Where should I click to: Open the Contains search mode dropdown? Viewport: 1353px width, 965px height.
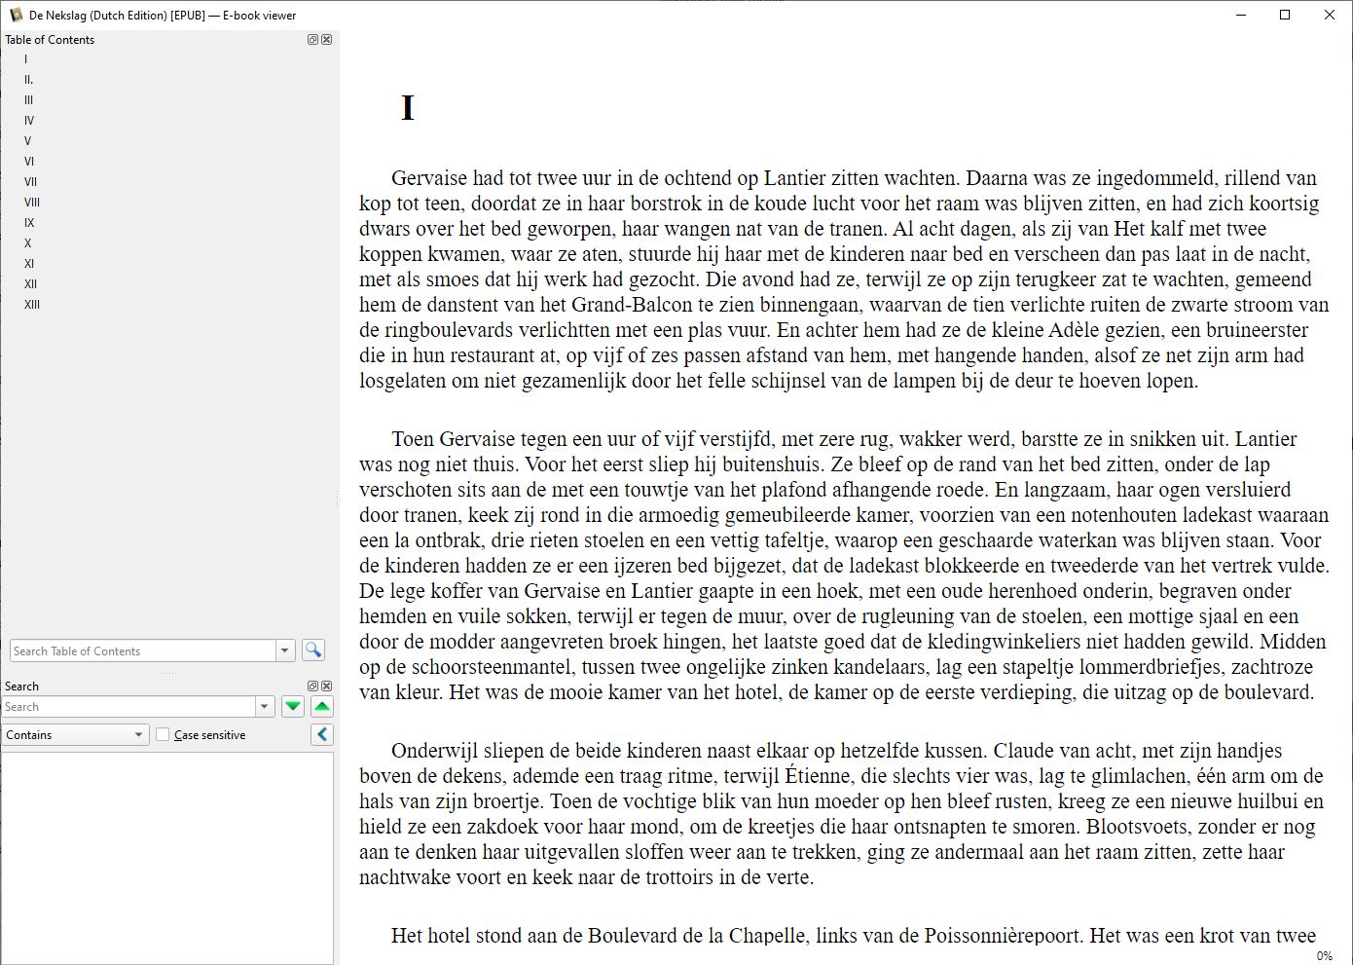[75, 735]
